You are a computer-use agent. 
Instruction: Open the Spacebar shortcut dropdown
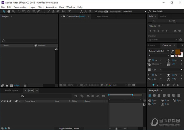tap(163, 40)
